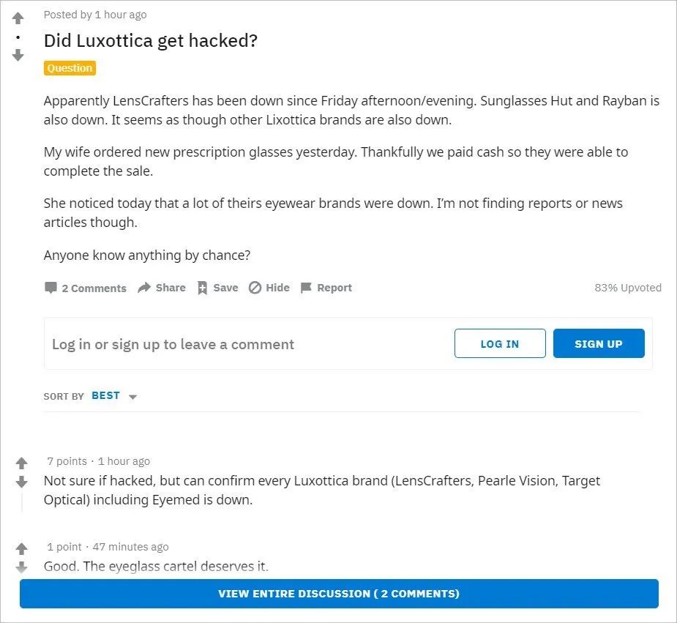Upvote the Luxottica hacked post
The height and width of the screenshot is (623, 677).
tap(18, 19)
